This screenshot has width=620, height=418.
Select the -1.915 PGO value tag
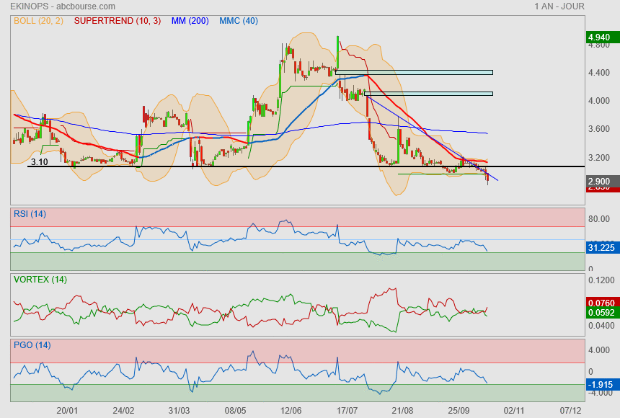[x=600, y=385]
